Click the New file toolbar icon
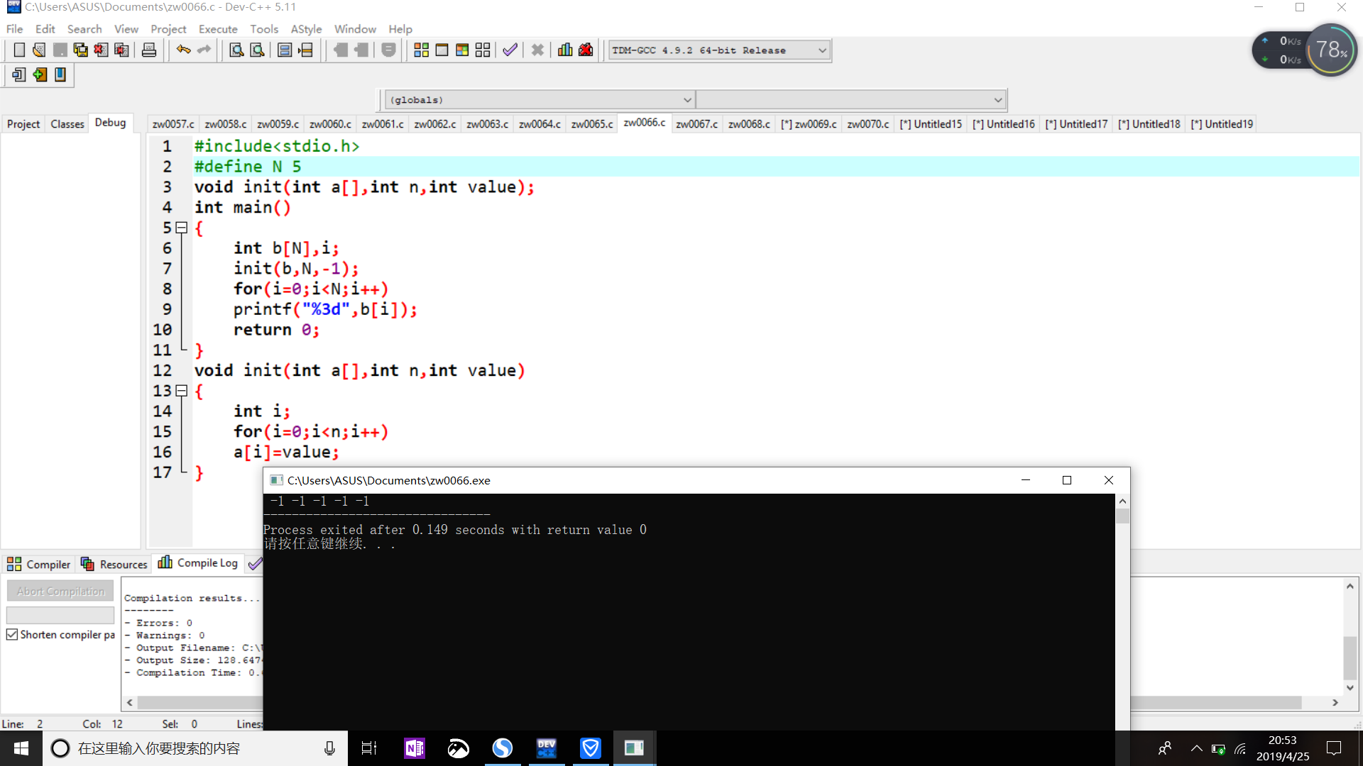The height and width of the screenshot is (766, 1363). coord(19,50)
